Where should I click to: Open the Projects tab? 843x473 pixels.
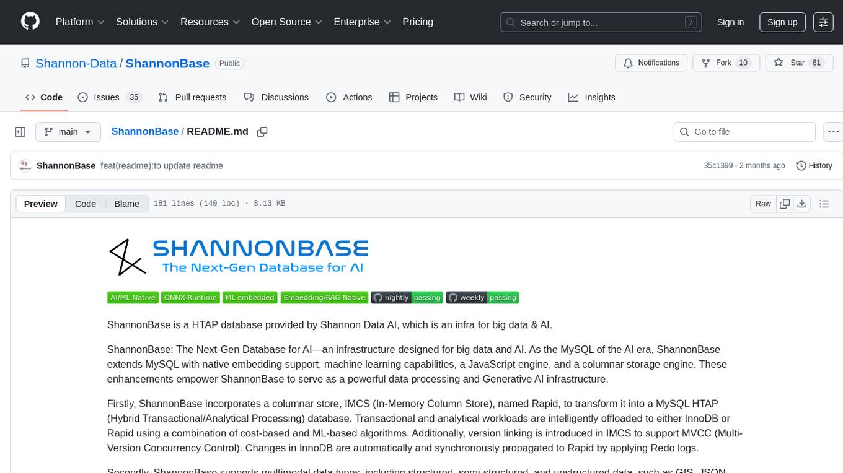tap(413, 97)
